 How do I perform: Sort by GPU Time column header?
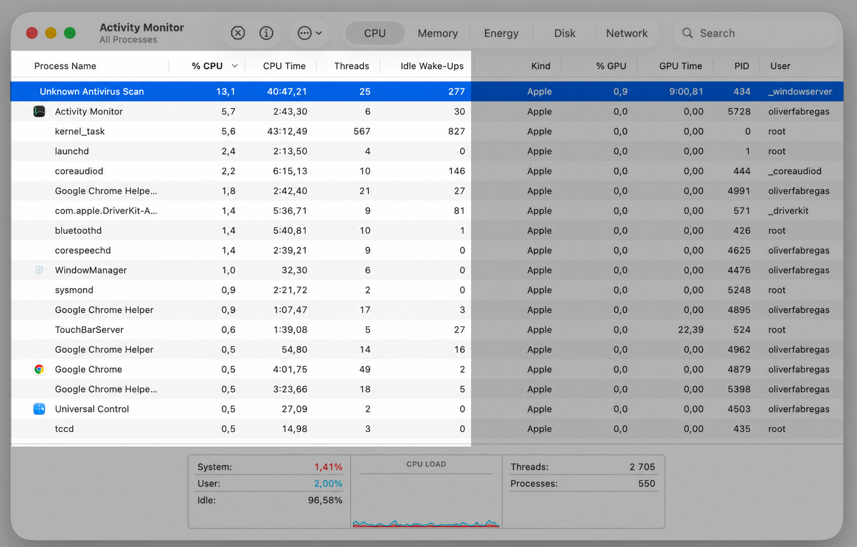680,66
